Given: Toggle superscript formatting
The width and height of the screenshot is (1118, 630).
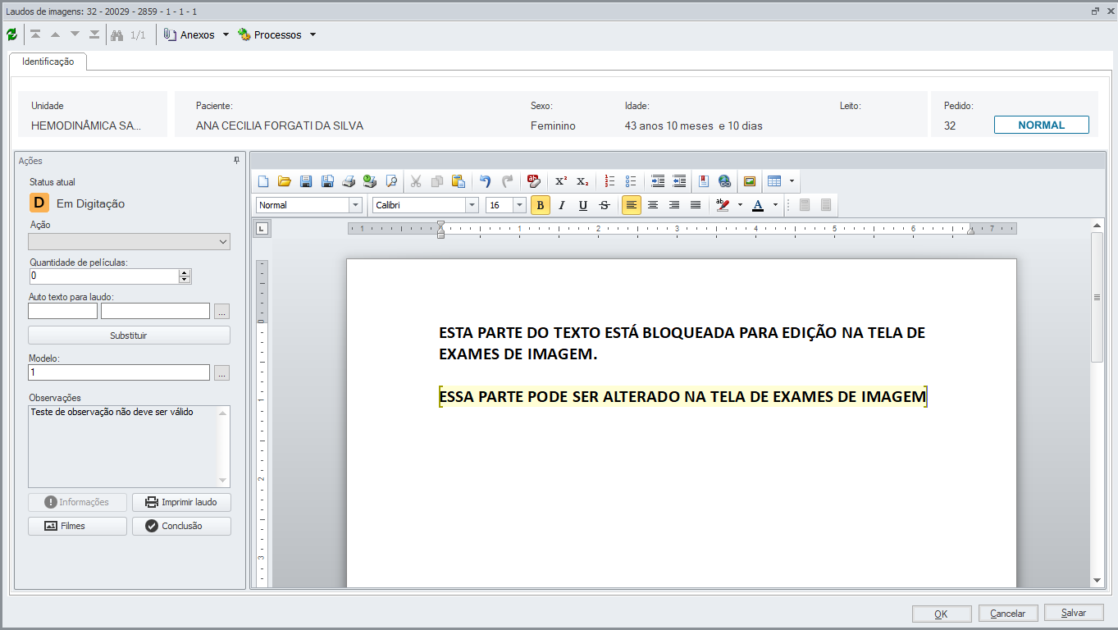Looking at the screenshot, I should point(561,181).
